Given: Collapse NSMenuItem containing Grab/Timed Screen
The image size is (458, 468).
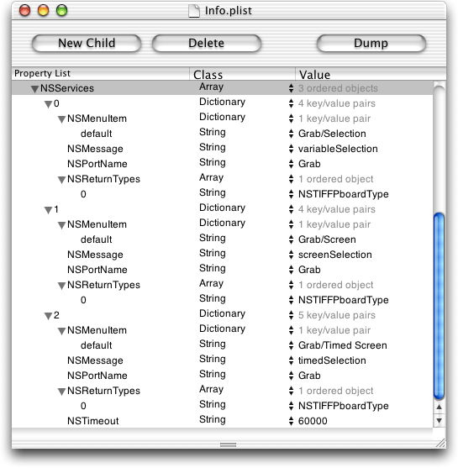Looking at the screenshot, I should click(61, 331).
